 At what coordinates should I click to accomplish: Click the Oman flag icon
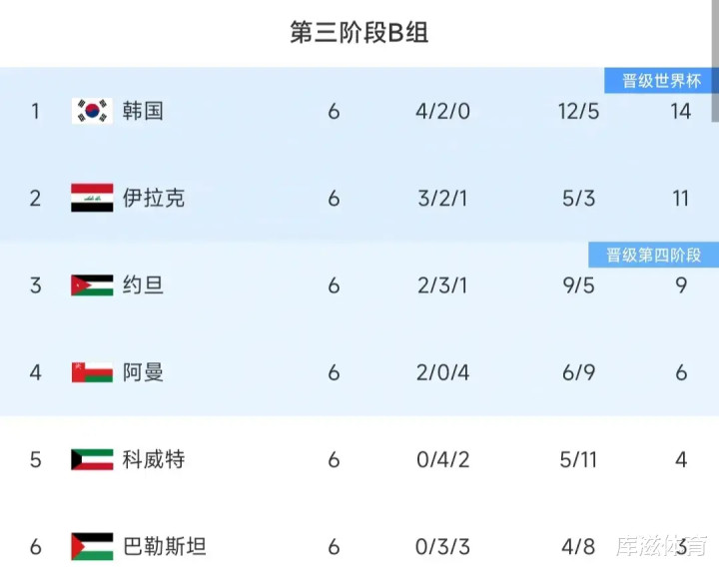(92, 372)
